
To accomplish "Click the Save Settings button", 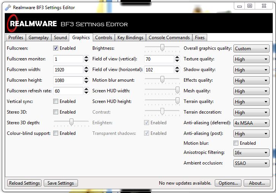I will [x=61, y=183].
